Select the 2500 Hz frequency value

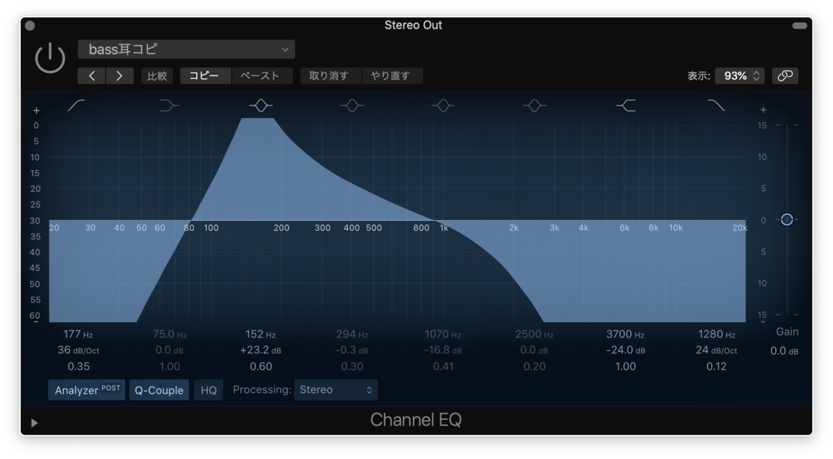534,334
